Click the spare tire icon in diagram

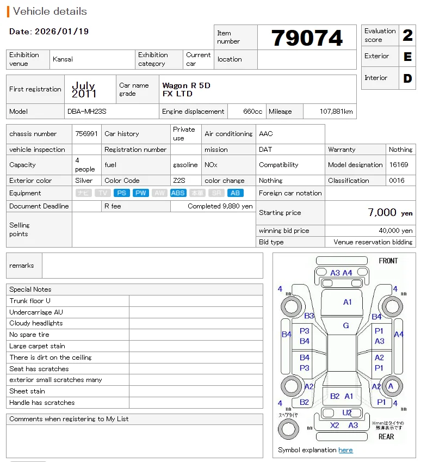coord(288,429)
